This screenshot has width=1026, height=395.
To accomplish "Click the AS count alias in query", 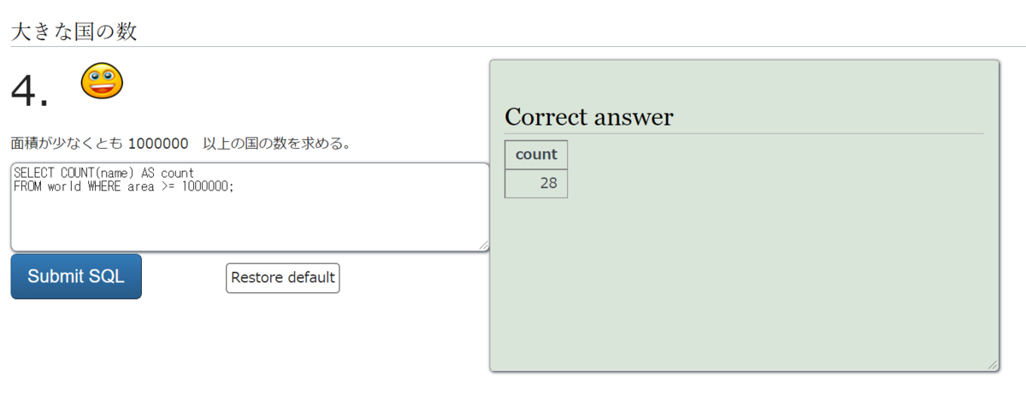I will [x=168, y=173].
